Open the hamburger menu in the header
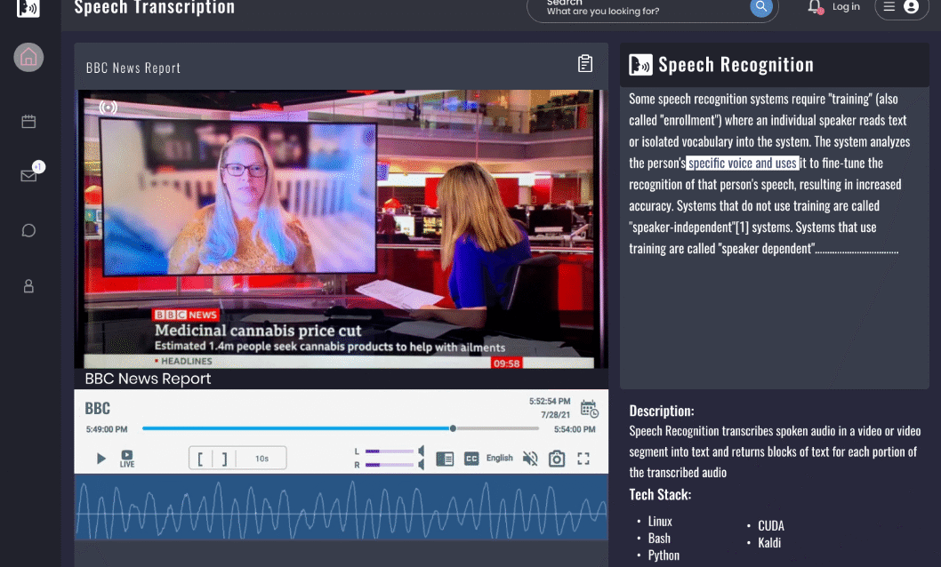 click(x=889, y=6)
